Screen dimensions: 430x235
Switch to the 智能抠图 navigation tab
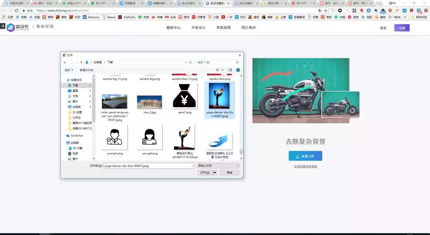pyautogui.click(x=223, y=28)
